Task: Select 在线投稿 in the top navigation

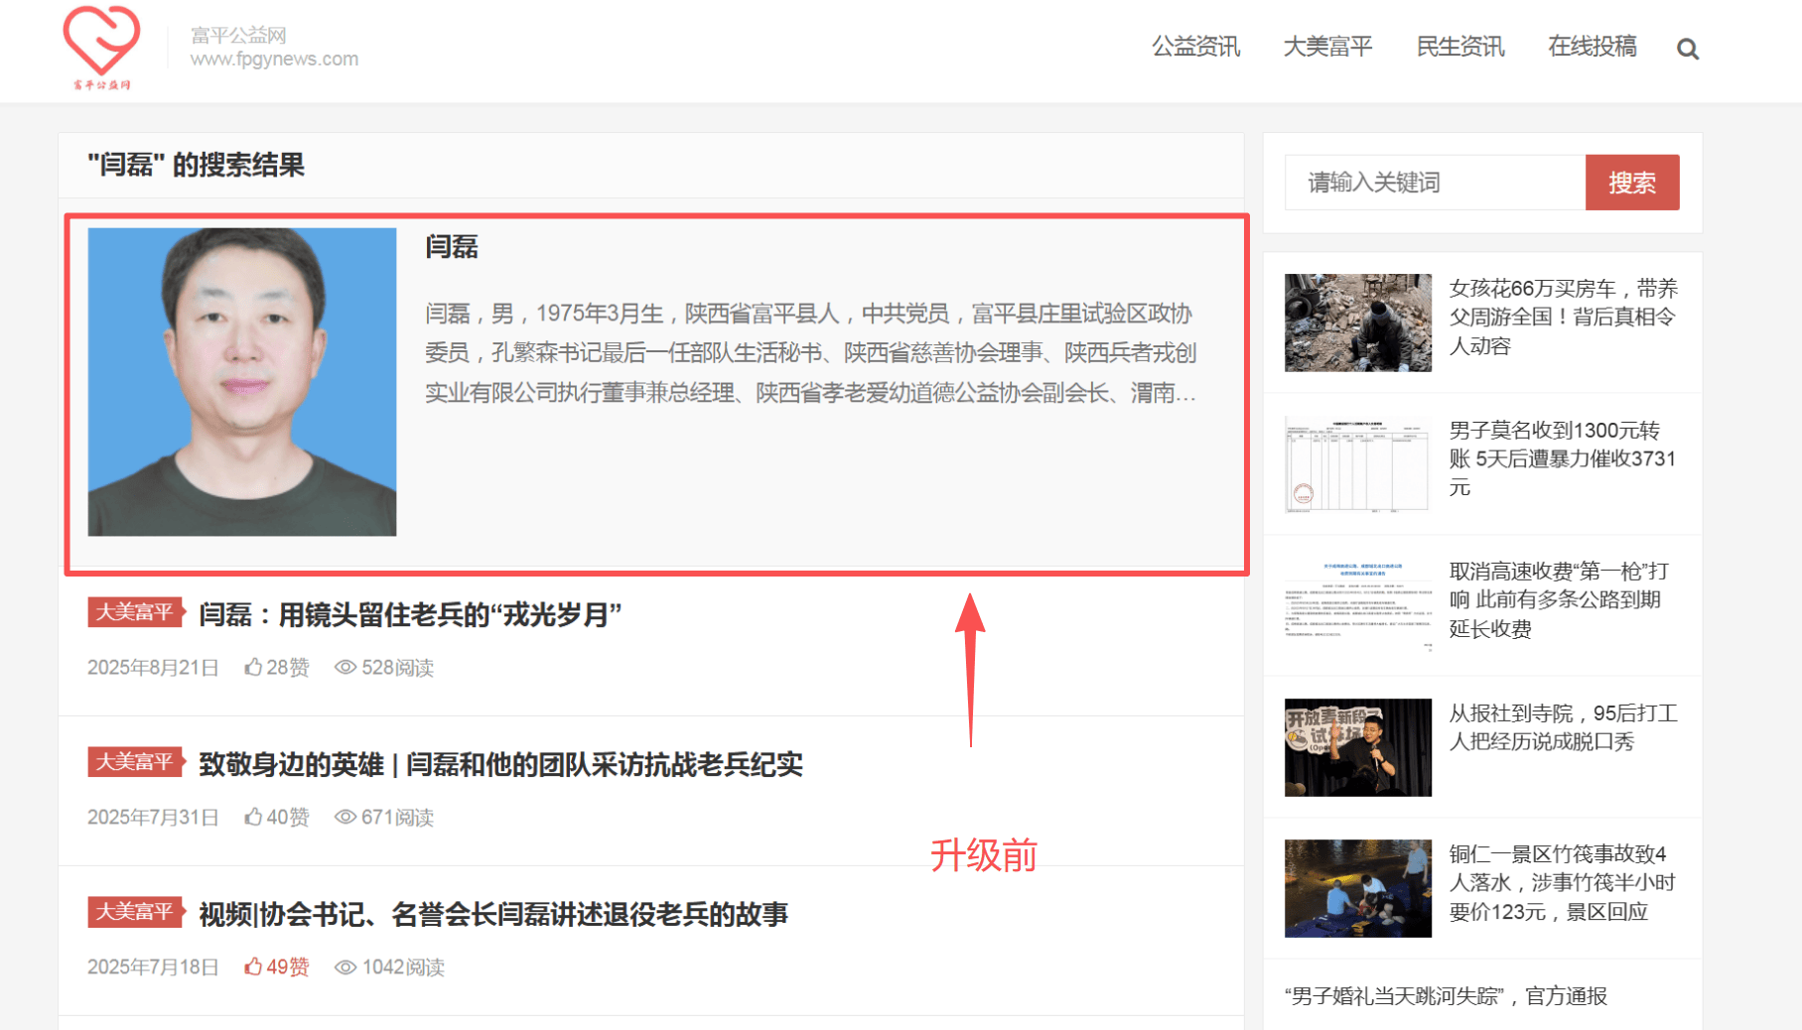Action: point(1592,47)
